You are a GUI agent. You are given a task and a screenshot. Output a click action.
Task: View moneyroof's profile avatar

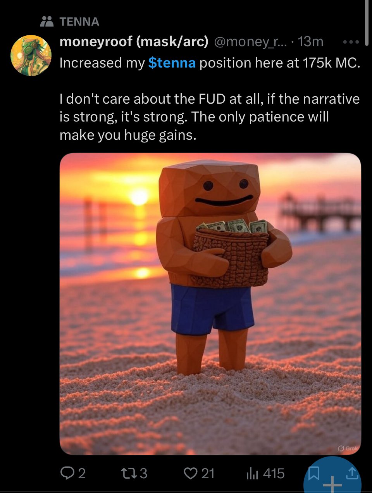[31, 56]
